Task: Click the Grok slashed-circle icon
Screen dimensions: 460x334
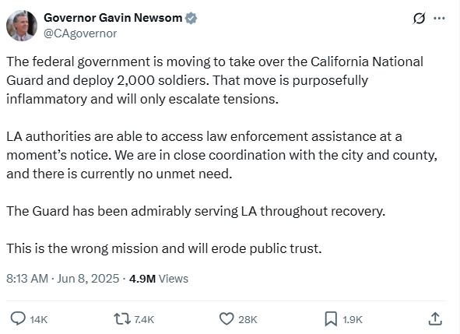Action: tap(419, 19)
